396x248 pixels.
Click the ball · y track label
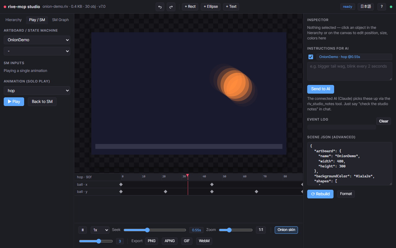82,192
